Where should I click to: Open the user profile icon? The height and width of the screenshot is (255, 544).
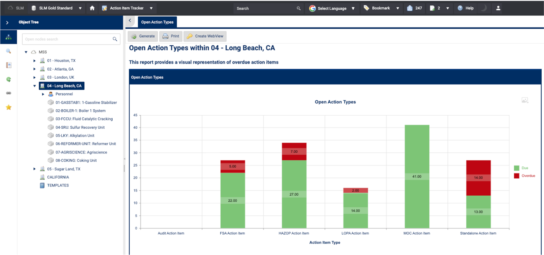click(x=498, y=8)
